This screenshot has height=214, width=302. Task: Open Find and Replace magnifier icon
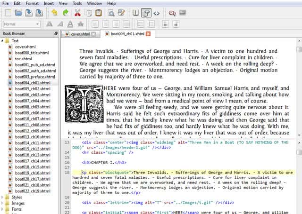pyautogui.click(x=111, y=13)
